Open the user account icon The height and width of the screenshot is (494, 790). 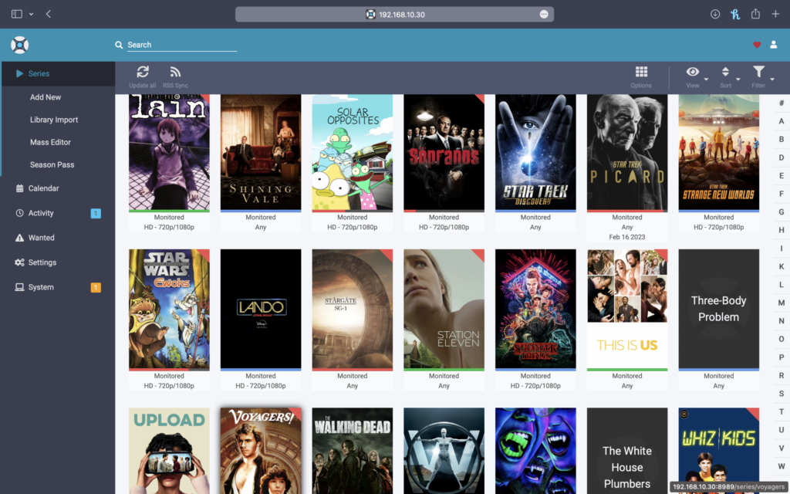(773, 45)
